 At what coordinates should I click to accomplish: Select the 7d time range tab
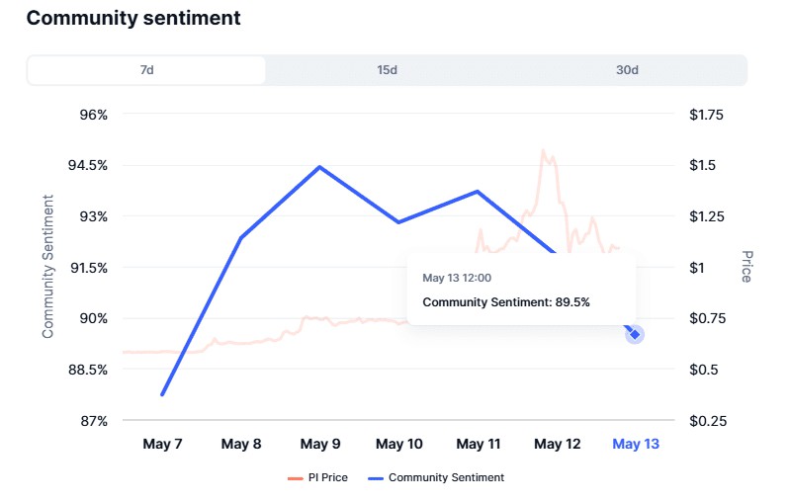[146, 70]
